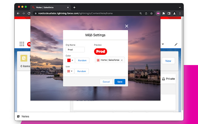Randomize the org color
198x124 pixels.
(x=82, y=60)
